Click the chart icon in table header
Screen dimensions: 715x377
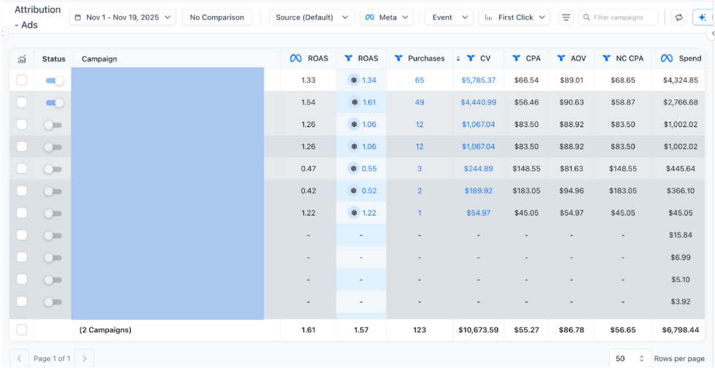[x=22, y=58]
